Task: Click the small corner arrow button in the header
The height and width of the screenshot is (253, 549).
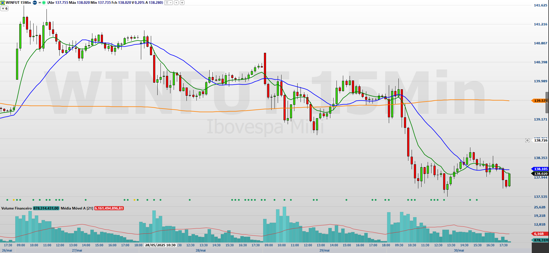Action: (176, 3)
